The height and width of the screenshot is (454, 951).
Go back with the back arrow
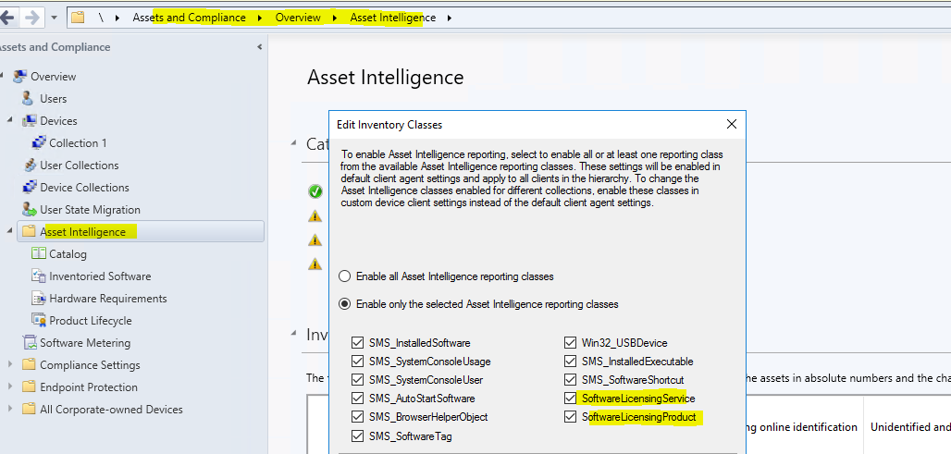click(x=8, y=18)
